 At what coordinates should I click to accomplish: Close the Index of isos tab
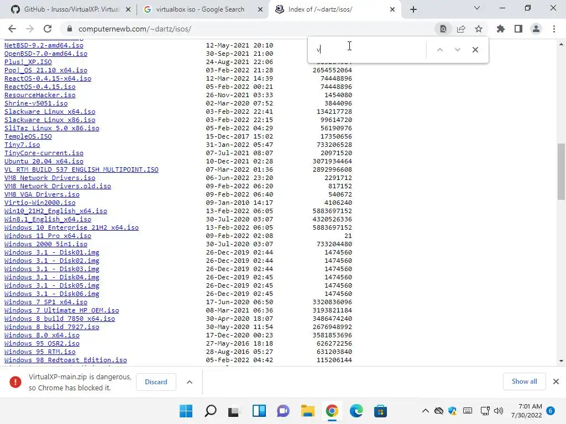click(392, 9)
